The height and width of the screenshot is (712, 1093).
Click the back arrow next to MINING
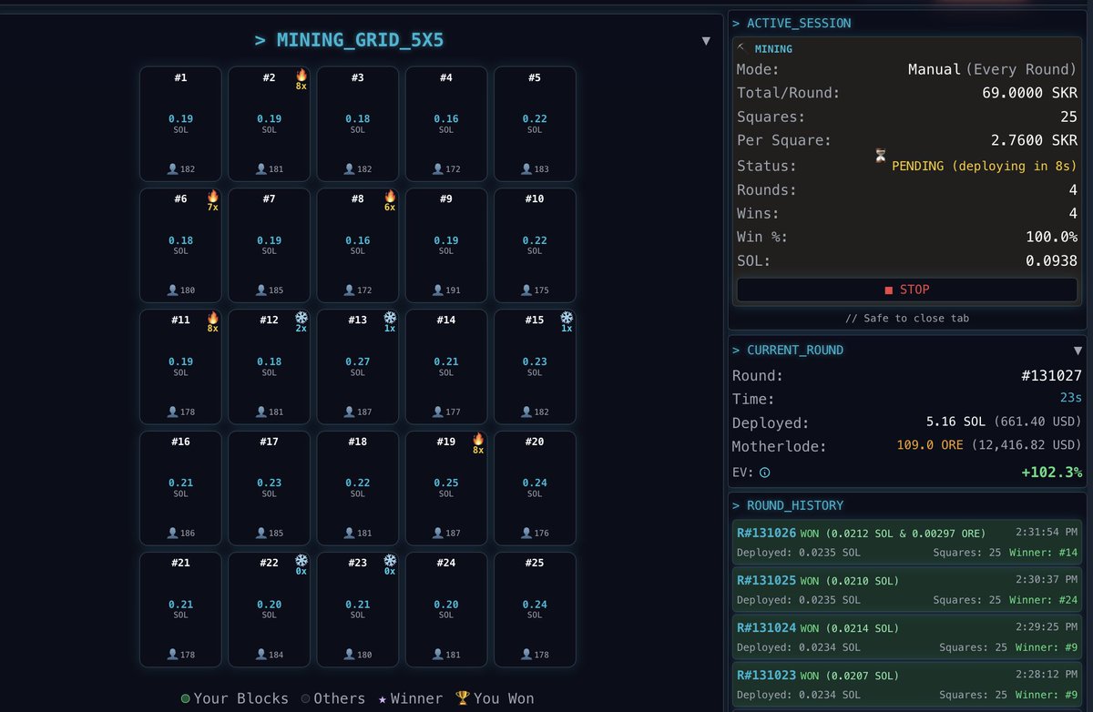tap(741, 46)
